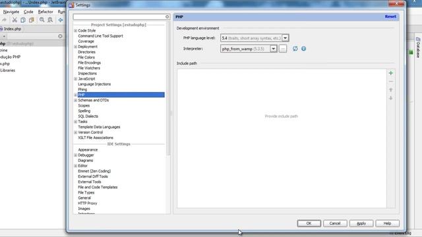Open the Refactor menu

pos(45,12)
